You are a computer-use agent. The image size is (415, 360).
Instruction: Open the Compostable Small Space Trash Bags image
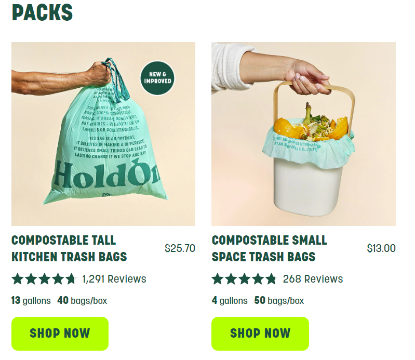coord(303,134)
